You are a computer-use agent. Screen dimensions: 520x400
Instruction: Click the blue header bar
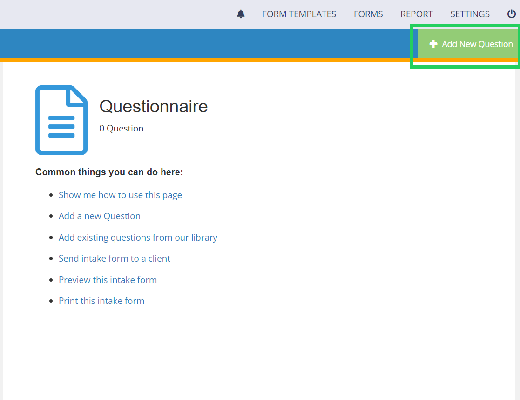tap(209, 44)
